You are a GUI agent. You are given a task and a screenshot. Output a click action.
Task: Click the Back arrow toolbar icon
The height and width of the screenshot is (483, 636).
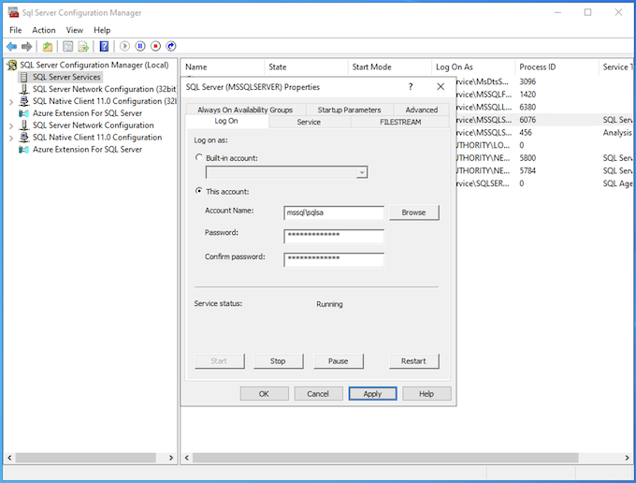tap(11, 46)
